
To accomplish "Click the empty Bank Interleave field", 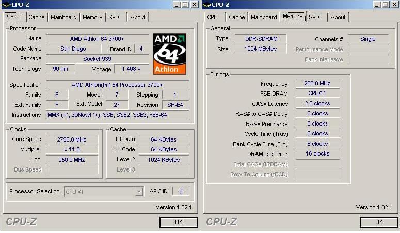I will pyautogui.click(x=368, y=59).
